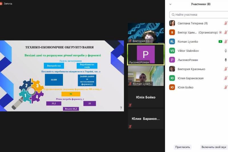Click the Виробництво соків box on the slide
Screen dimensions: 228x152
coord(87,66)
